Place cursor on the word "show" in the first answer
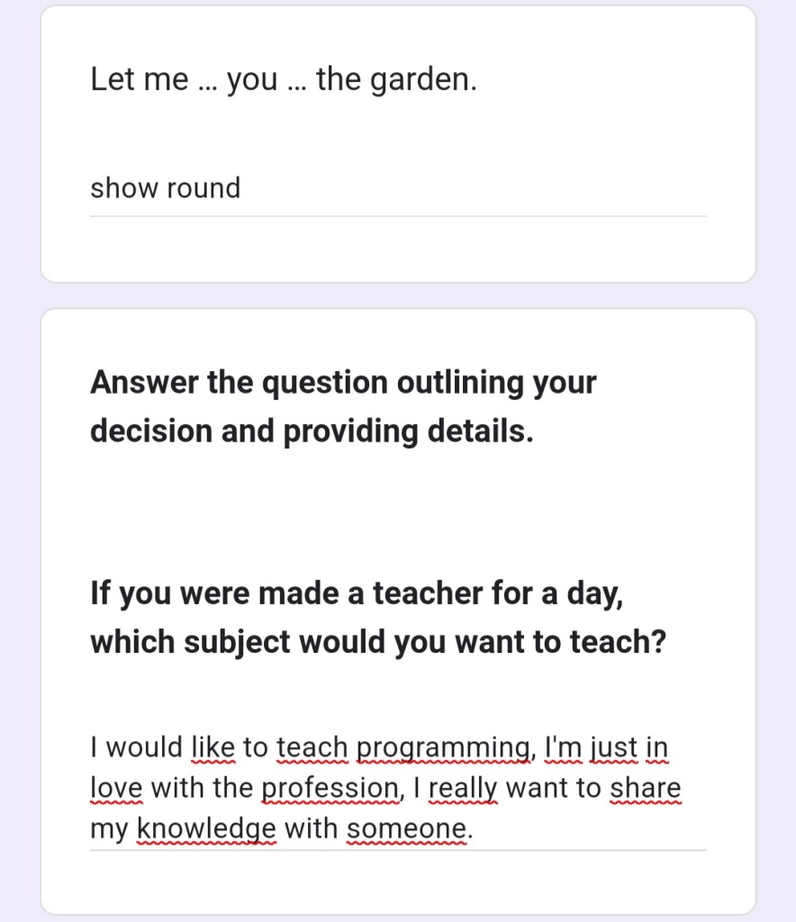Image resolution: width=796 pixels, height=922 pixels. point(122,189)
